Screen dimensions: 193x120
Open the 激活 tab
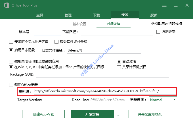(153, 15)
